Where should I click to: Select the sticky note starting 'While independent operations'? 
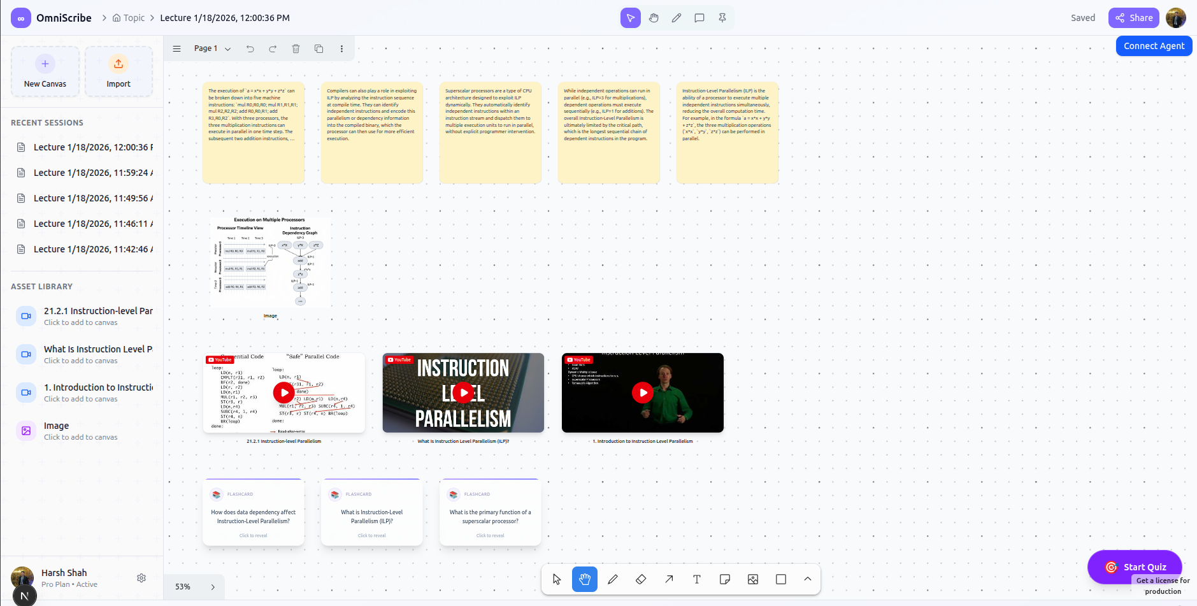609,133
